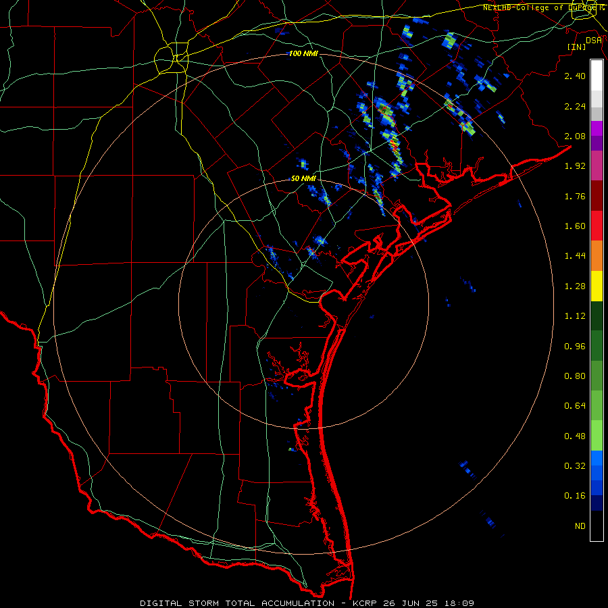Click the '1.76' scale value
This screenshot has width=608, height=608.
tap(575, 196)
